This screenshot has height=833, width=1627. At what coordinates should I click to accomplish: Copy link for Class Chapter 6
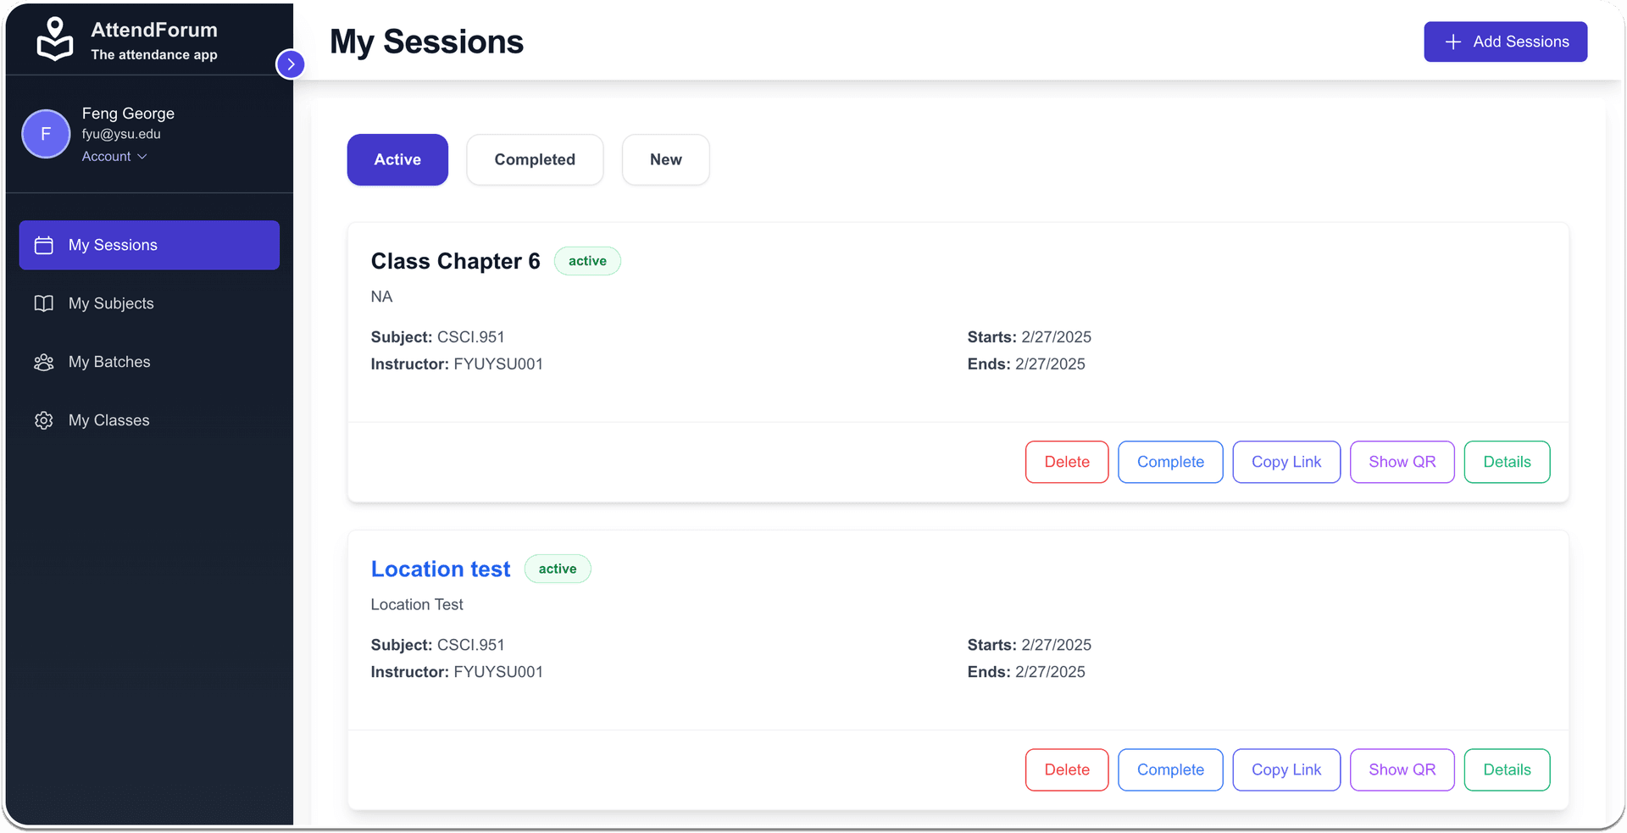pos(1285,462)
